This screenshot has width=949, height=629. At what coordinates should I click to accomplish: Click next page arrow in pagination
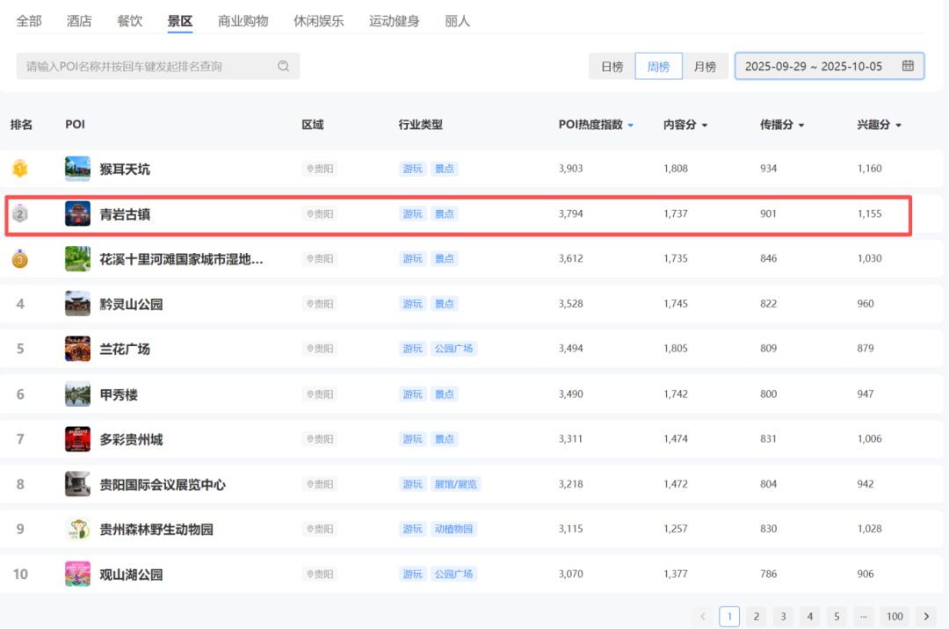925,617
